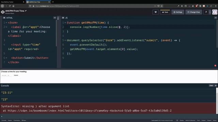Open pen Settings button
The image size is (218, 122).
click(178, 12)
